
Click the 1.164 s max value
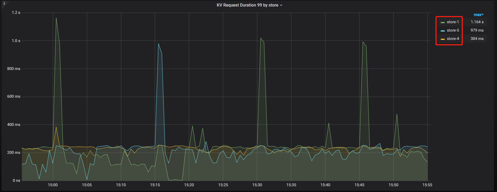click(x=477, y=22)
